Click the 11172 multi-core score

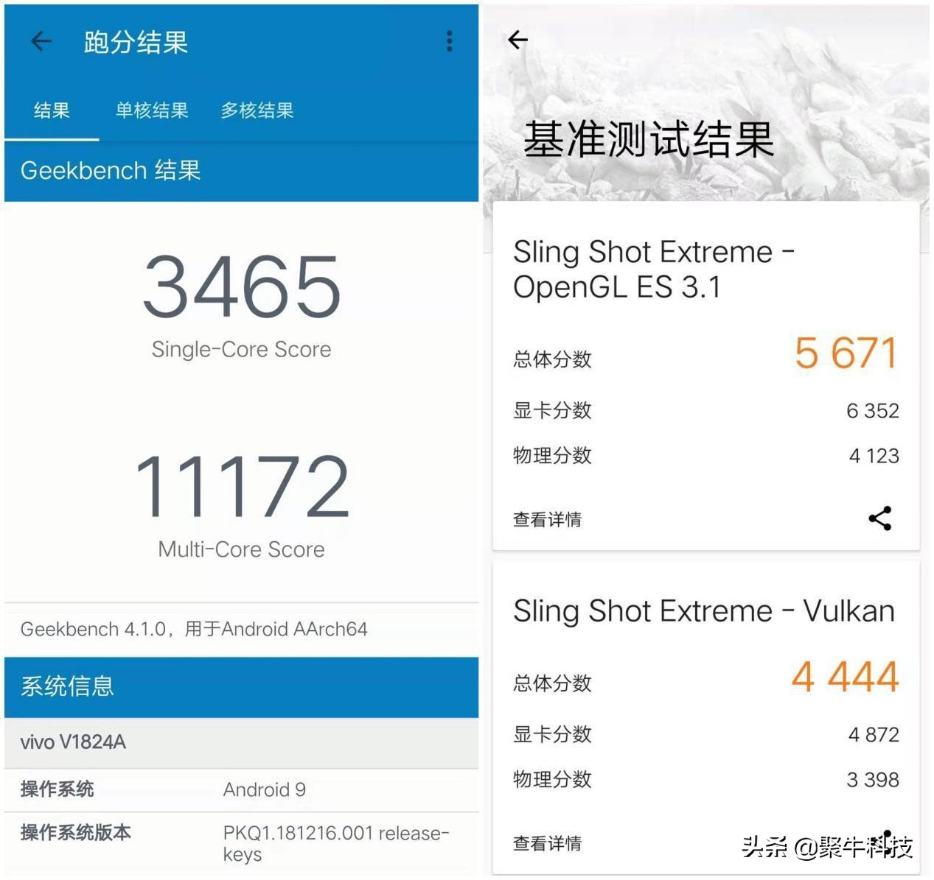point(242,487)
